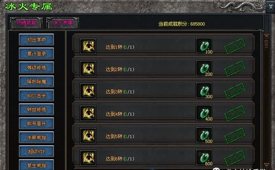Switch to the 历练成就 tab
Viewport: 275px width, 170px height.
(26, 23)
